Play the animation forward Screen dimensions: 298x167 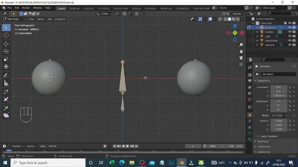click(x=128, y=146)
